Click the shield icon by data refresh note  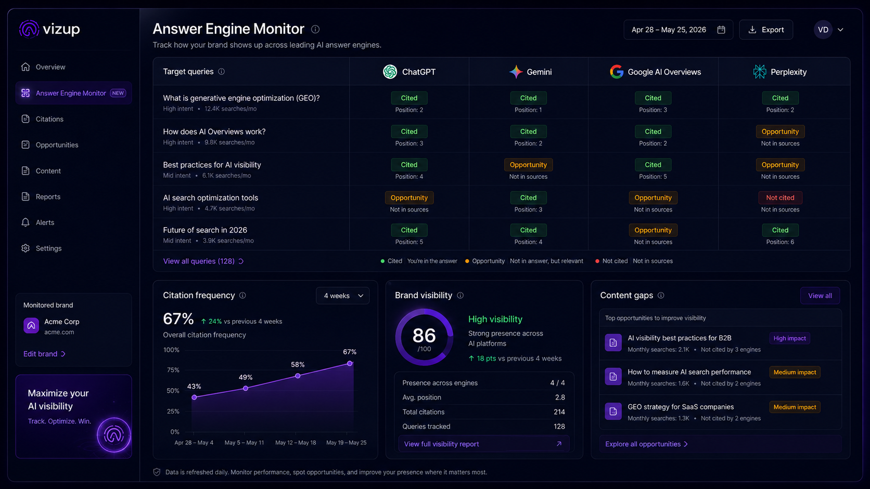pos(157,472)
